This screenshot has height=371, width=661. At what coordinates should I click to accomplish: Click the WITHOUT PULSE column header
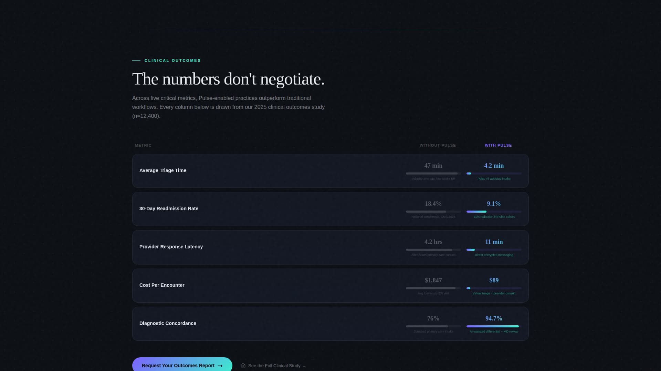click(438, 145)
